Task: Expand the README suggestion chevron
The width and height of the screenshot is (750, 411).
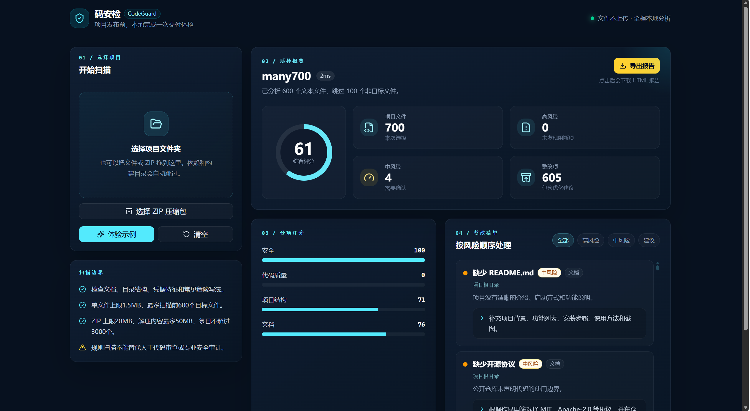Action: pyautogui.click(x=482, y=318)
